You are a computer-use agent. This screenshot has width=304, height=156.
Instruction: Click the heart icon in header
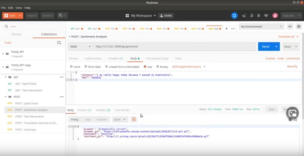click(266, 16)
